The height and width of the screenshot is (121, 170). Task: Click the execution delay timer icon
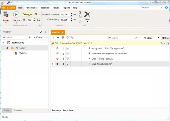(x=24, y=20)
